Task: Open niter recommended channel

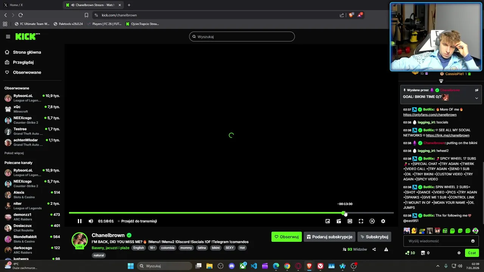Action: pos(32,206)
